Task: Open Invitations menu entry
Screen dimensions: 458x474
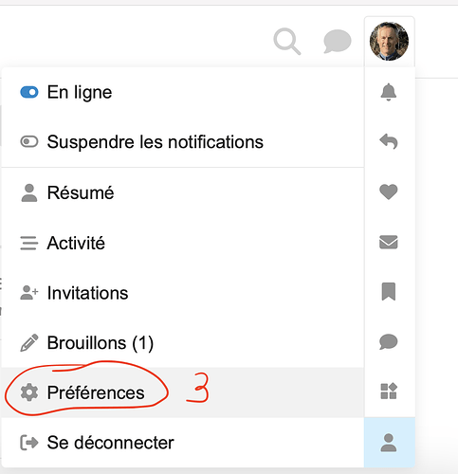Action: click(x=183, y=293)
